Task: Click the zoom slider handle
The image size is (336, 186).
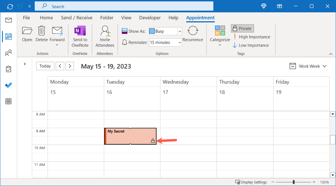Action: 294,182
